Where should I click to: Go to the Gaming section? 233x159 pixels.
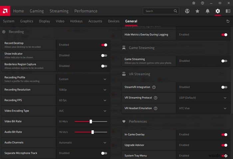coord(37,11)
